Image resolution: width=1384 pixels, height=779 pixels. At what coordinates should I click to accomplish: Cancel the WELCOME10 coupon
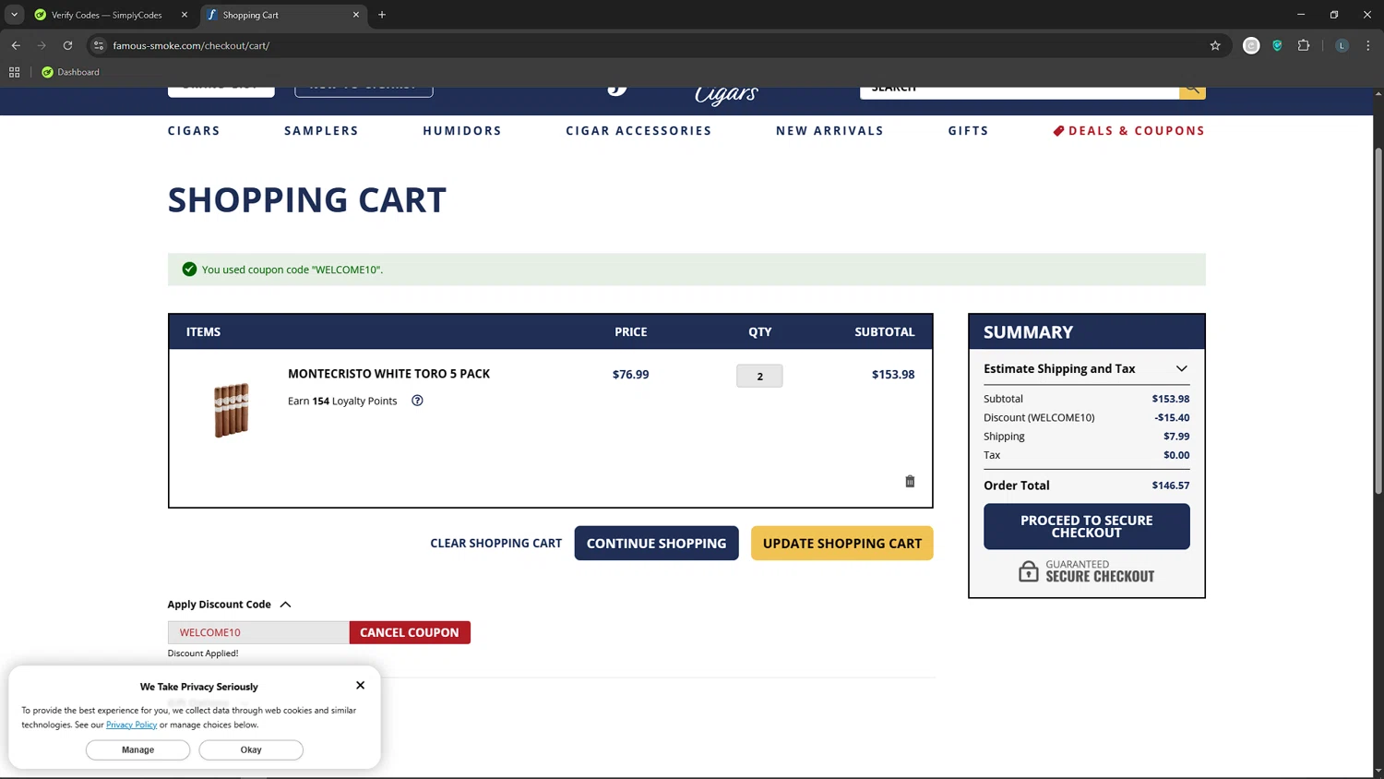(410, 632)
